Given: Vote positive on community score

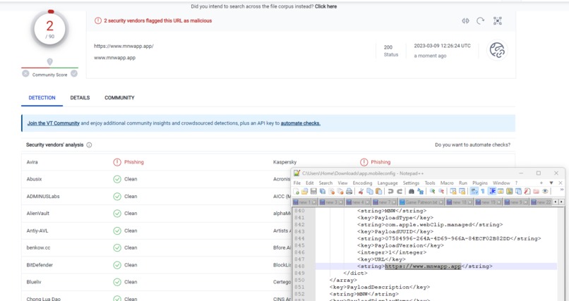Looking at the screenshot, I should click(74, 73).
